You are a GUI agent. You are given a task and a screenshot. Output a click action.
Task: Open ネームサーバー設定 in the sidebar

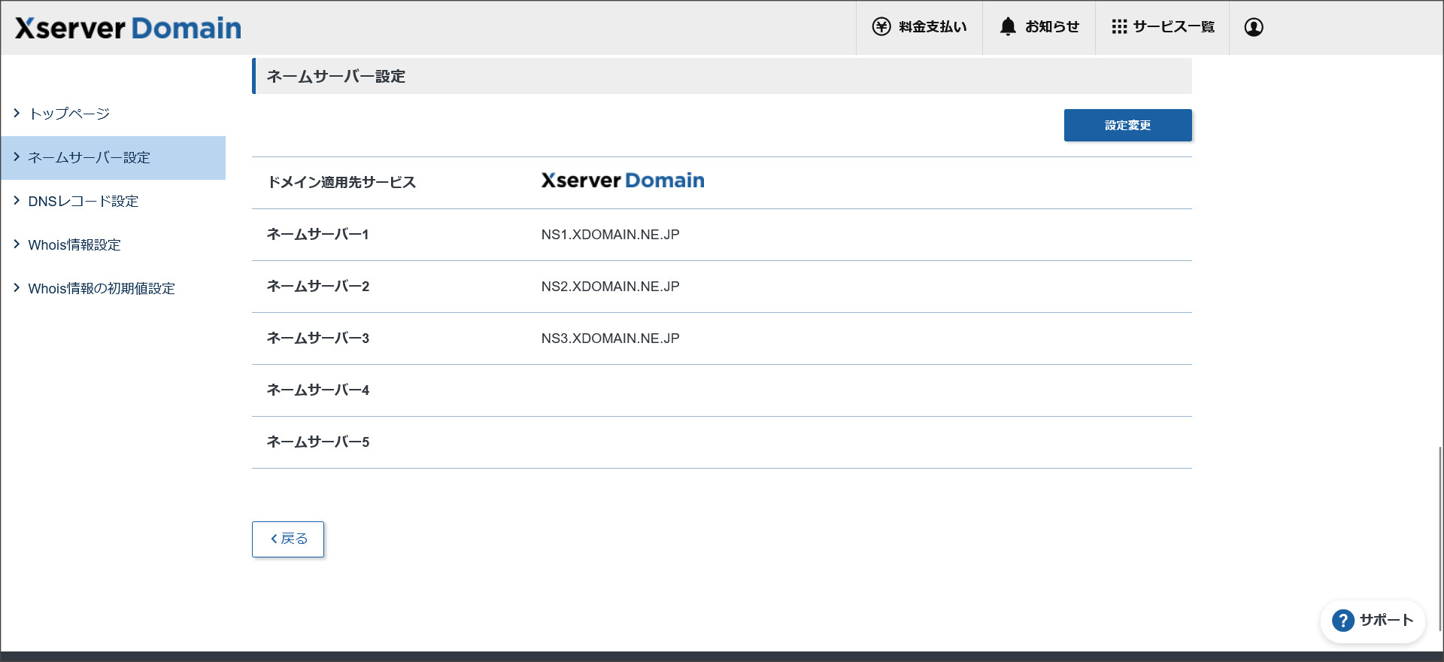(89, 158)
